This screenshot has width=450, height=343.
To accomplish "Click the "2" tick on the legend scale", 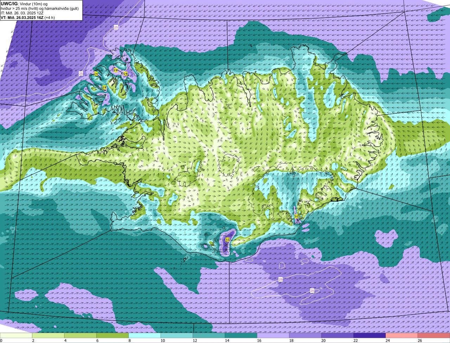I will [32, 340].
